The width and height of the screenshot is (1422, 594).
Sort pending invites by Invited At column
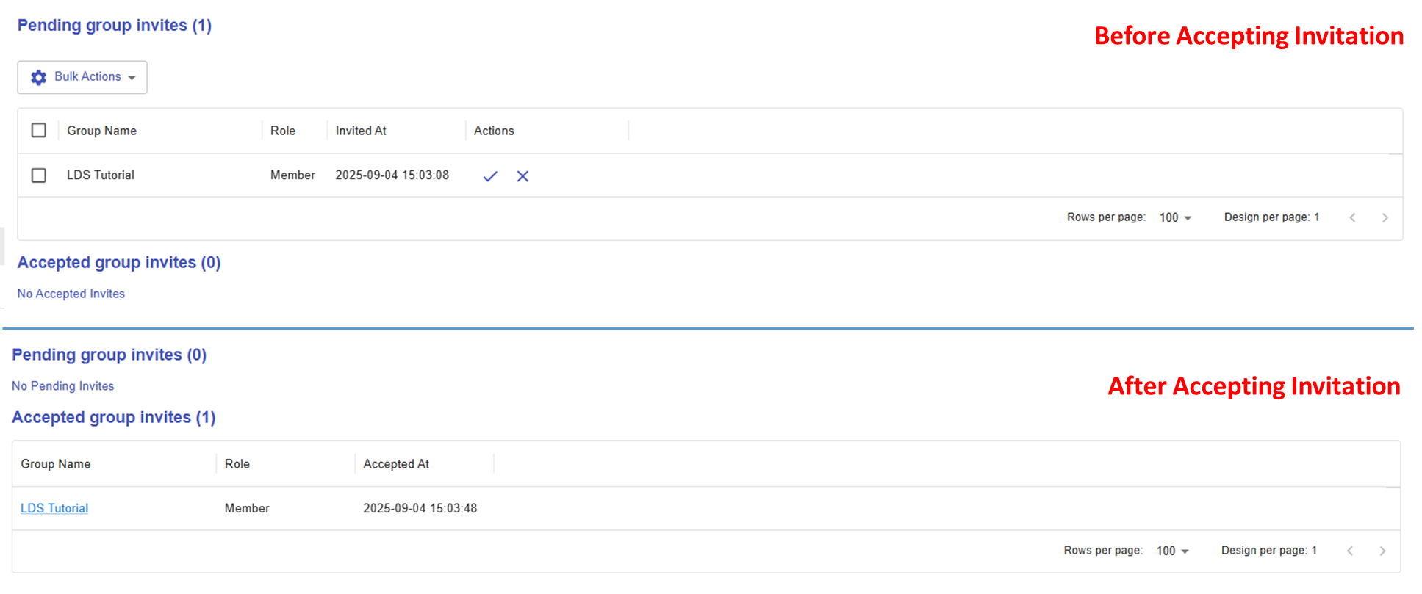click(x=361, y=131)
